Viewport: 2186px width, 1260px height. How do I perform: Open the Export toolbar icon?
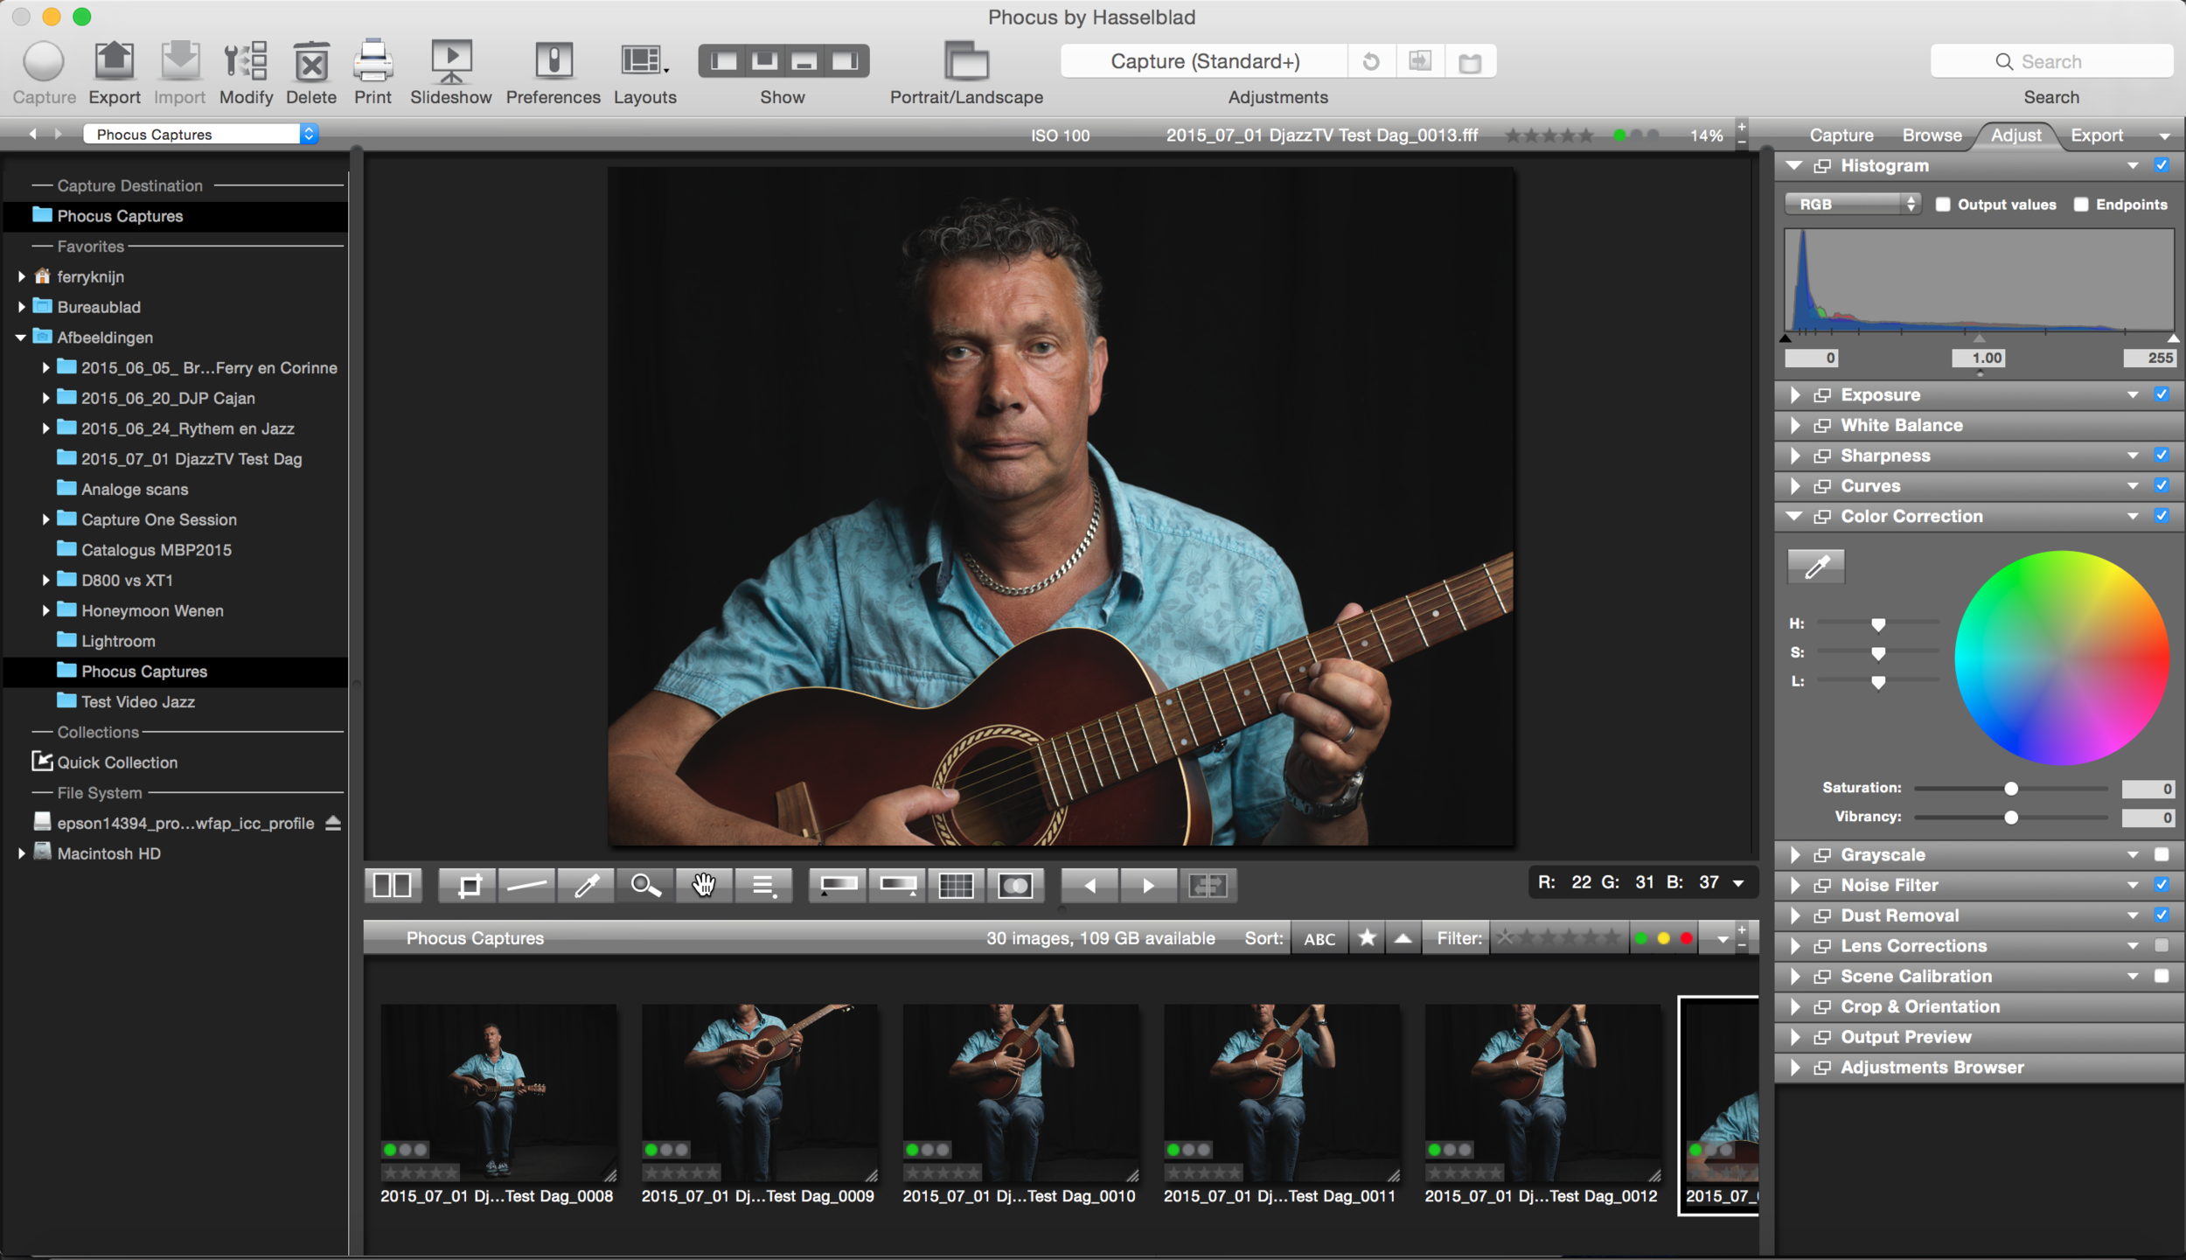point(114,61)
